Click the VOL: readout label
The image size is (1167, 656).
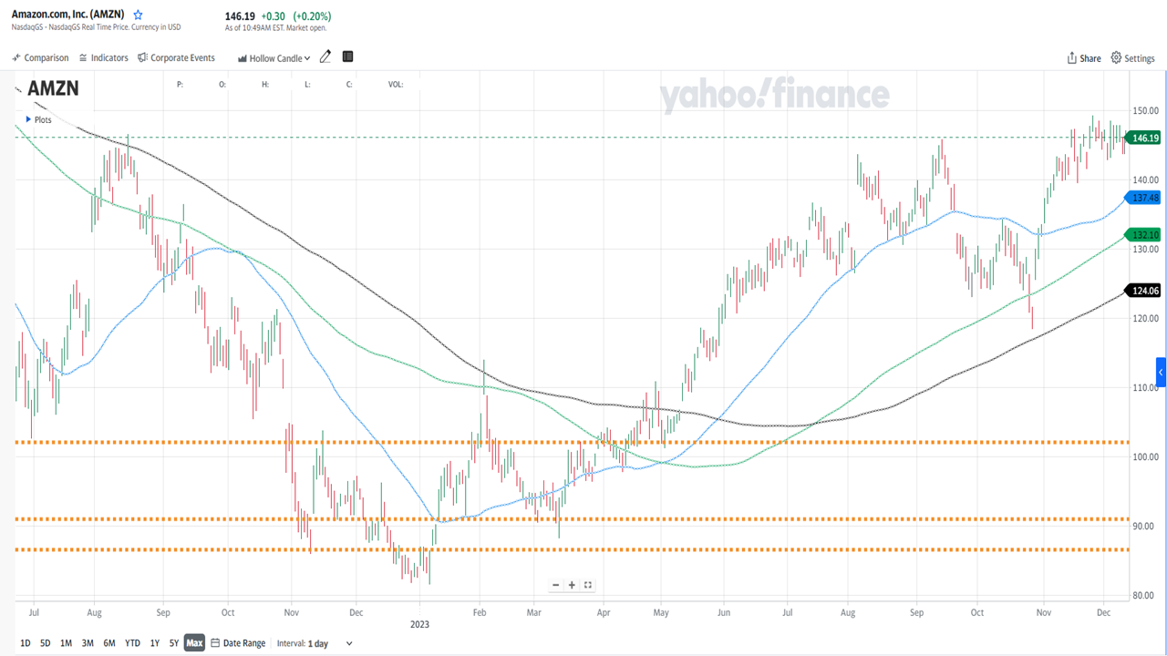(396, 85)
